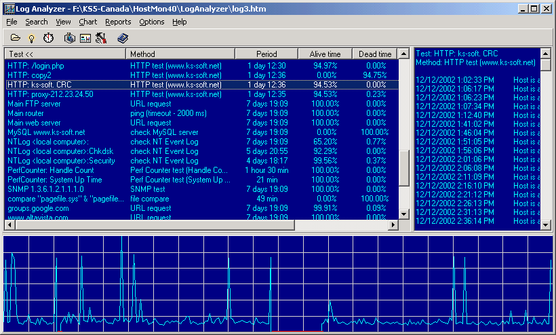Click the report window toolbar icon
Viewport: 556px width, 335px height.
[x=85, y=38]
